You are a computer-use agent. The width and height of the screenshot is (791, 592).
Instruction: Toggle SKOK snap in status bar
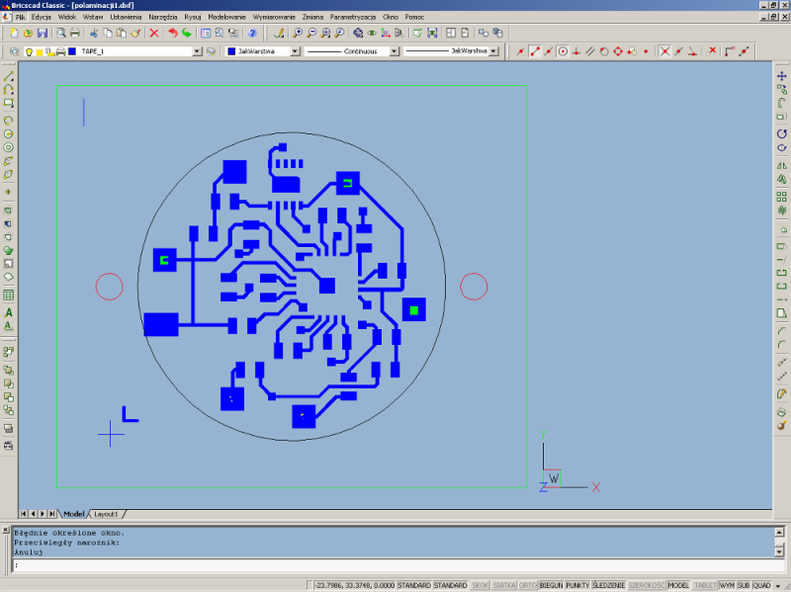click(x=481, y=585)
